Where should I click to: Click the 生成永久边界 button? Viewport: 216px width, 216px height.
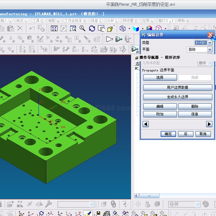[x=177, y=97]
